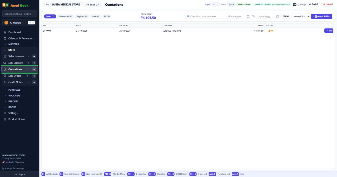The image size is (337, 177).
Task: Switch to the Converted (0) tab
Action: coord(66,16)
